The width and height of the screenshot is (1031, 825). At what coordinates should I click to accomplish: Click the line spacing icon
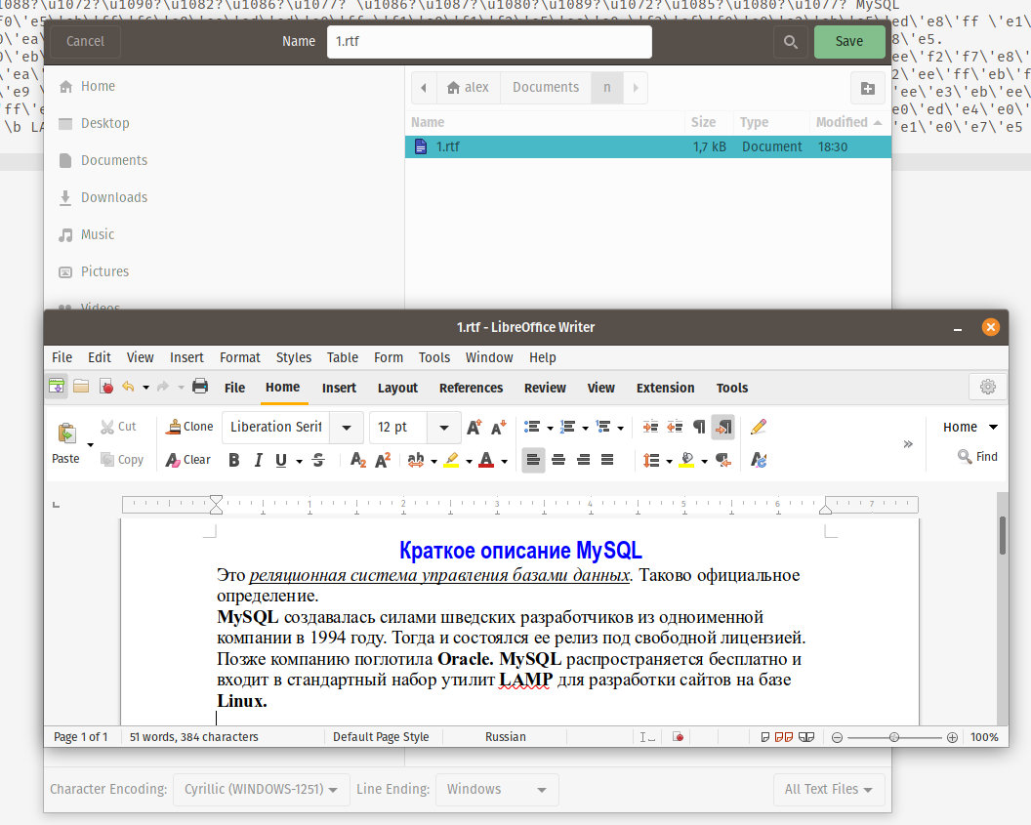(x=651, y=460)
